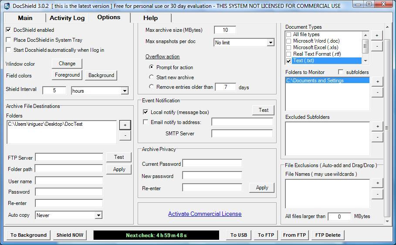The image size is (396, 245).
Task: Click the FTP Re-enter password field
Action: (x=69, y=203)
